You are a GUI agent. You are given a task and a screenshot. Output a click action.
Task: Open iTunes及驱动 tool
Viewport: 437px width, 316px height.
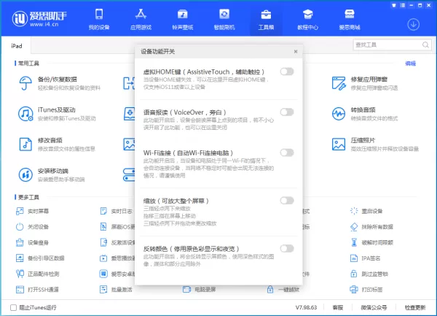point(57,114)
